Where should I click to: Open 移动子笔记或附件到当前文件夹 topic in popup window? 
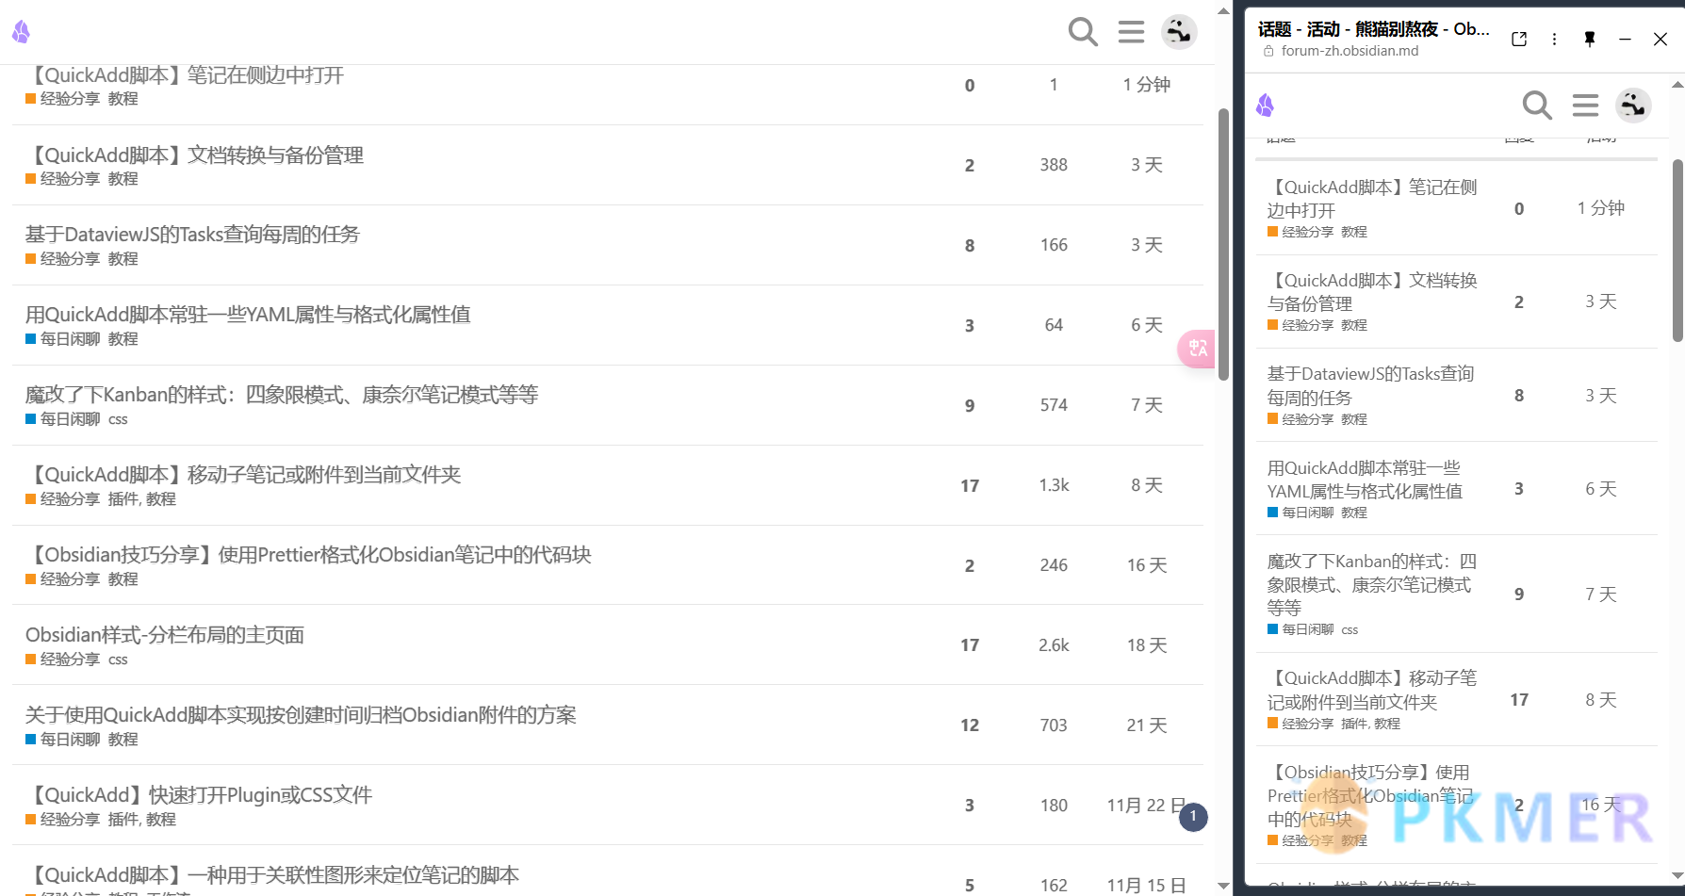point(1371,690)
